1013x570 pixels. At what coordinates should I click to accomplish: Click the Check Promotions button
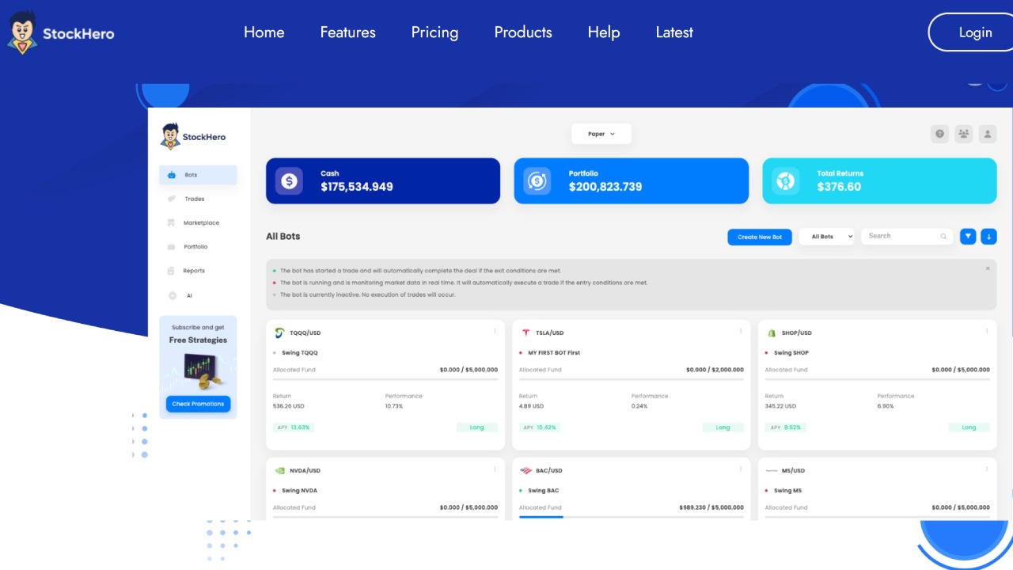(198, 404)
